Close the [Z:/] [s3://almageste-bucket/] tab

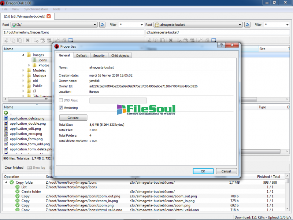coord(49,16)
